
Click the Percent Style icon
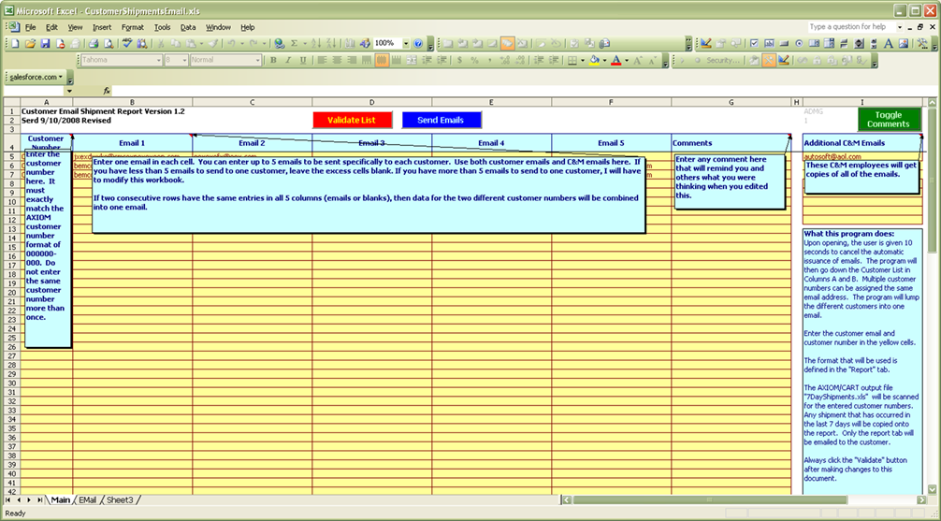click(x=474, y=60)
